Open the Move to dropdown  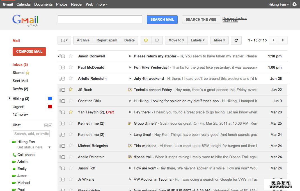point(176,40)
